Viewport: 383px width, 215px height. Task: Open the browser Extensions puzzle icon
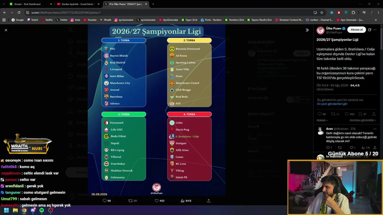(x=353, y=13)
